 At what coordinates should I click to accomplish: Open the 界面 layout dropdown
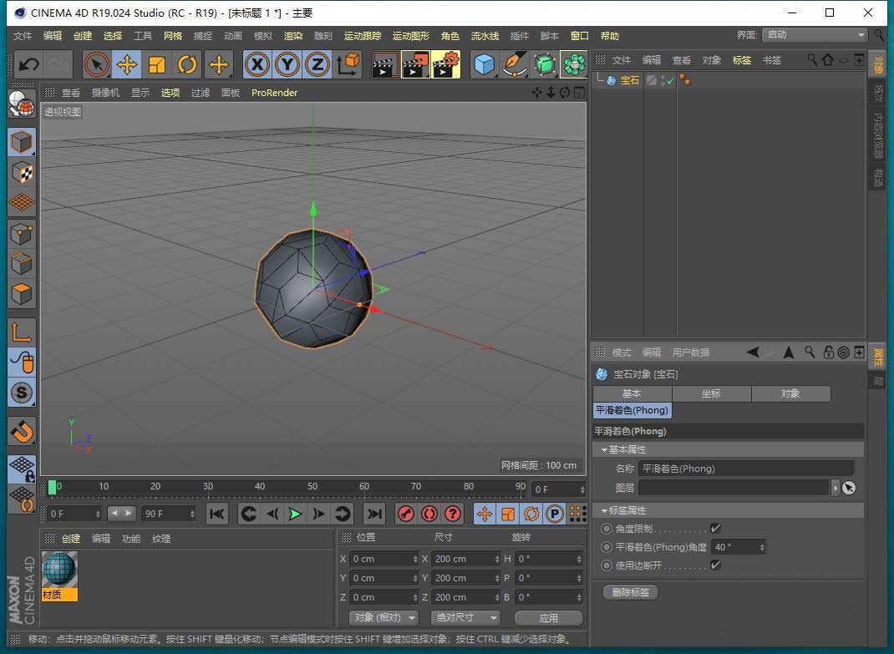(815, 35)
